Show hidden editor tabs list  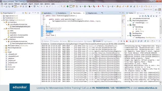pyautogui.click(x=102, y=13)
